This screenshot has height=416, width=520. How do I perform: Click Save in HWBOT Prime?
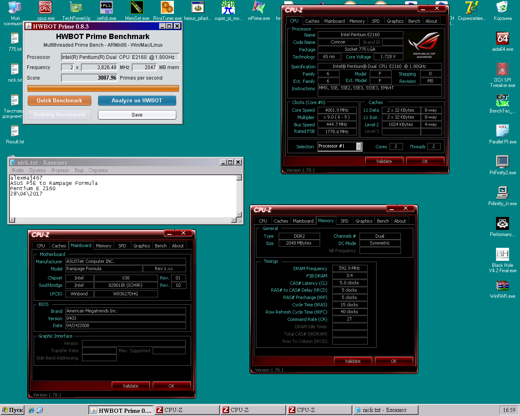pos(137,115)
